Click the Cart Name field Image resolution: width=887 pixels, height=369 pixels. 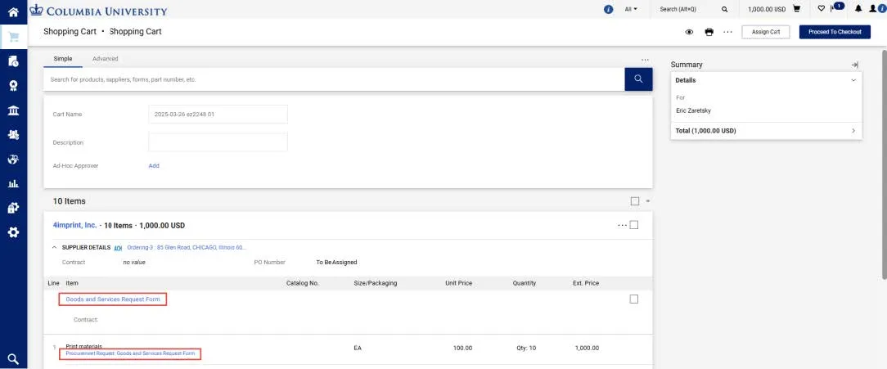pyautogui.click(x=218, y=114)
